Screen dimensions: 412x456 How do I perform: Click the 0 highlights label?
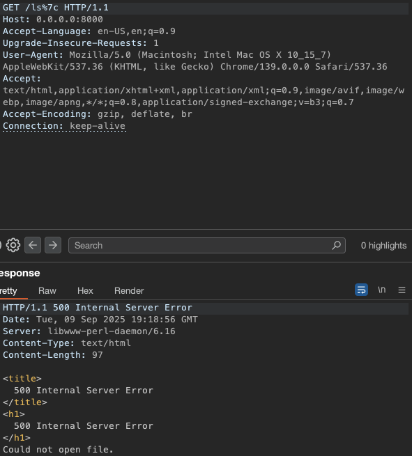point(383,246)
